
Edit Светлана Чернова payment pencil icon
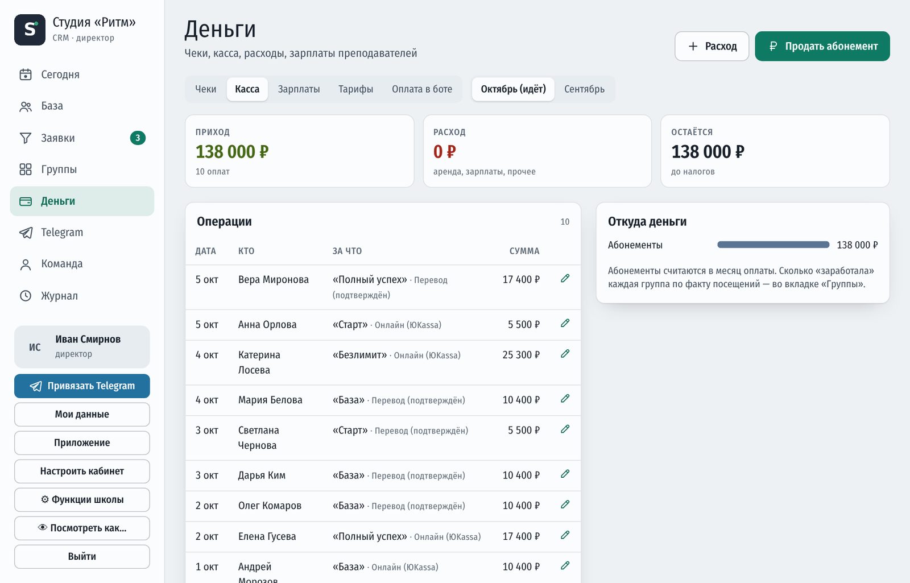coord(565,429)
